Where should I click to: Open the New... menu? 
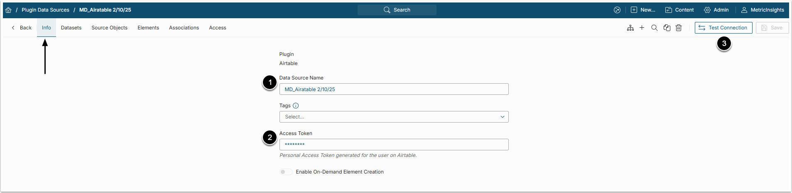pos(643,10)
